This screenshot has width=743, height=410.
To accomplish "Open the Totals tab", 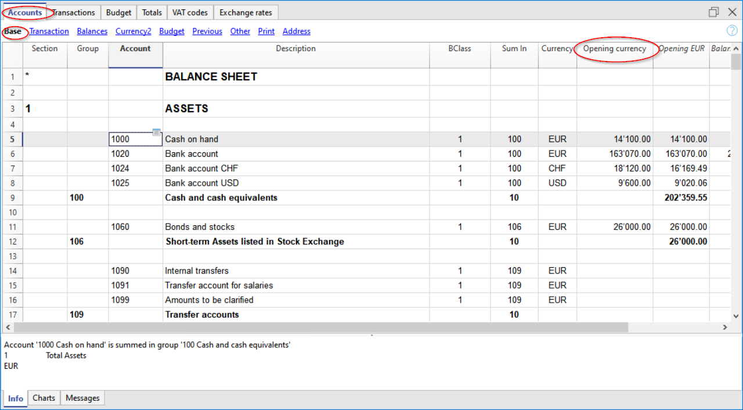I will tap(152, 12).
